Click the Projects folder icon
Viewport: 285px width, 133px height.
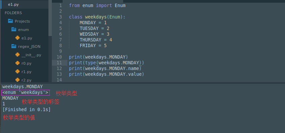tap(10, 21)
